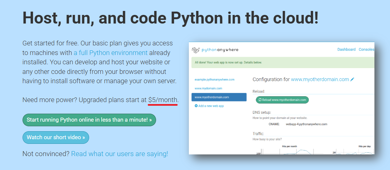Click the reload arrows icon in green button

[x=260, y=100]
